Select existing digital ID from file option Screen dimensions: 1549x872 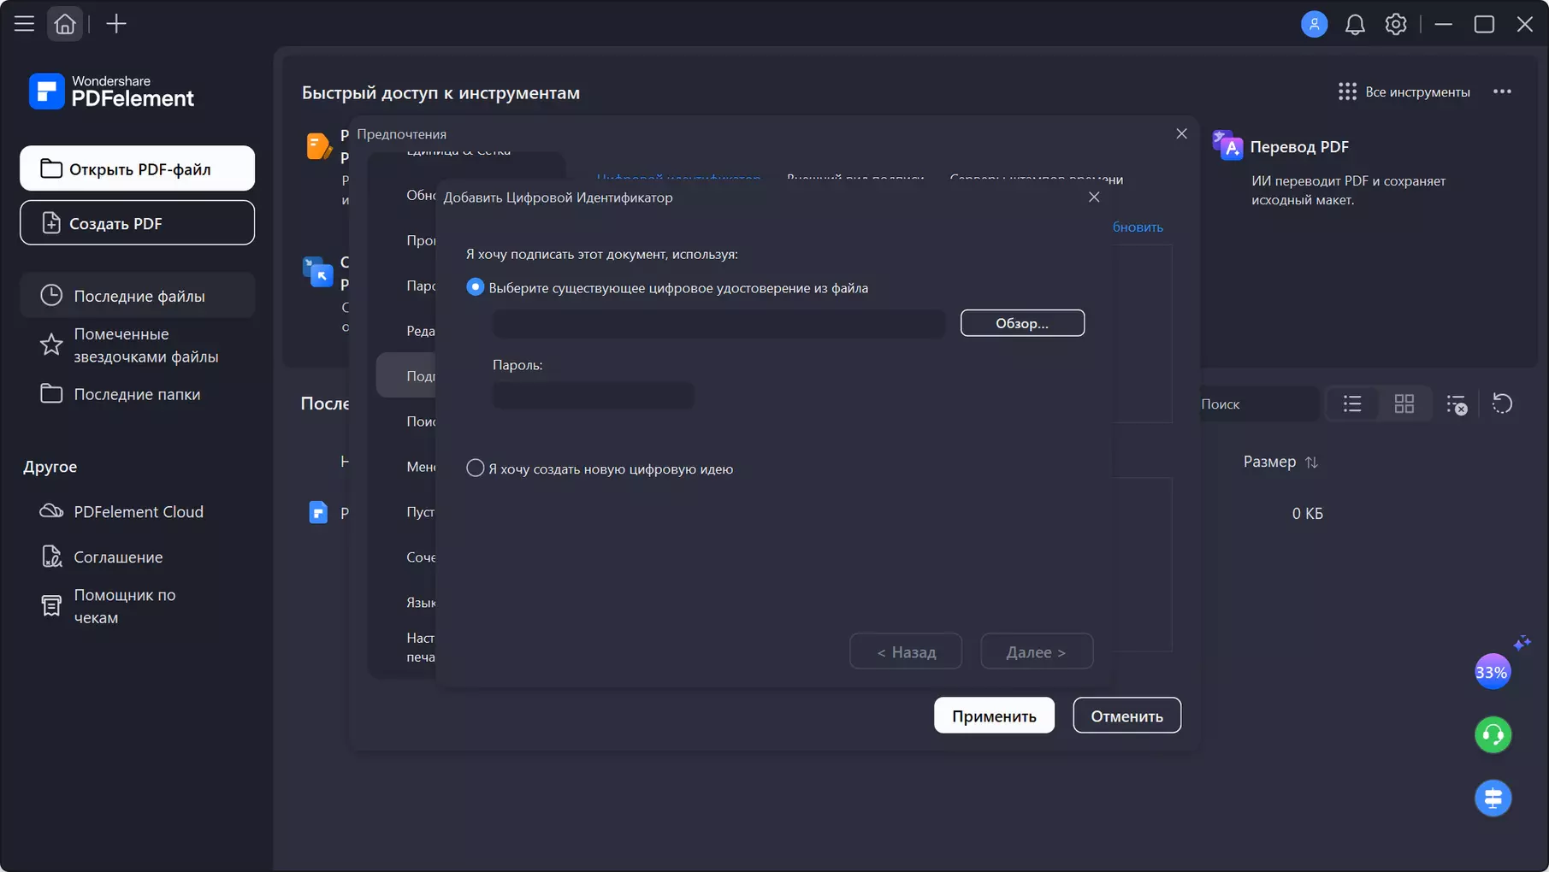pos(475,287)
